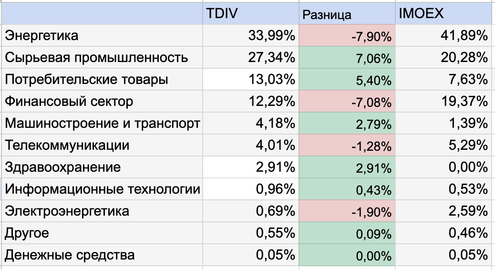The width and height of the screenshot is (495, 270).
Task: Select the Финансовый сектор cell
Action: (102, 101)
